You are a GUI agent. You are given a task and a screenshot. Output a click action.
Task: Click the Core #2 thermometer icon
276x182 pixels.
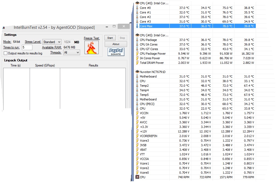click(x=137, y=17)
